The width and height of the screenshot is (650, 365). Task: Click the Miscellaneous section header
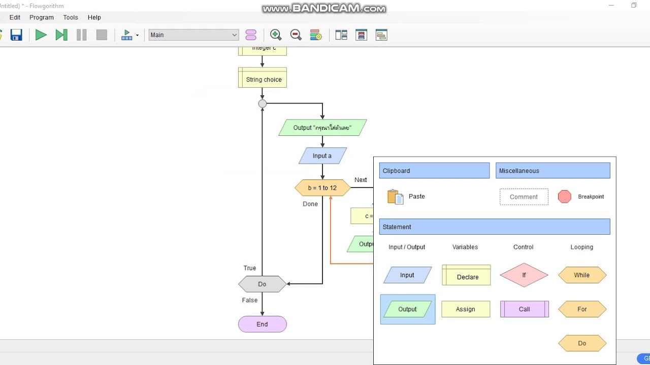[553, 171]
